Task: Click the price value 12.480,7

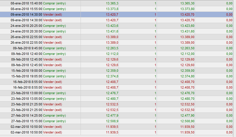Action: tap(112, 99)
